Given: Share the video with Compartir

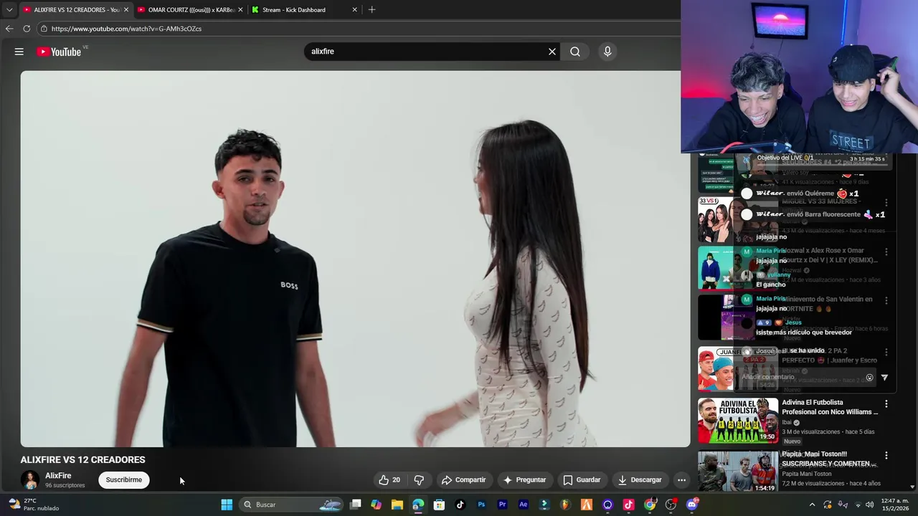Looking at the screenshot, I should click(463, 480).
